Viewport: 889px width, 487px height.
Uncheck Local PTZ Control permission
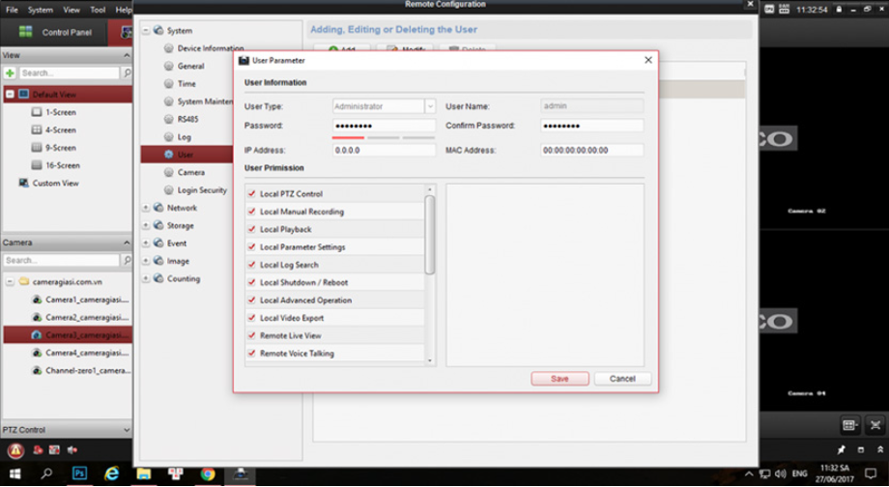tap(251, 194)
